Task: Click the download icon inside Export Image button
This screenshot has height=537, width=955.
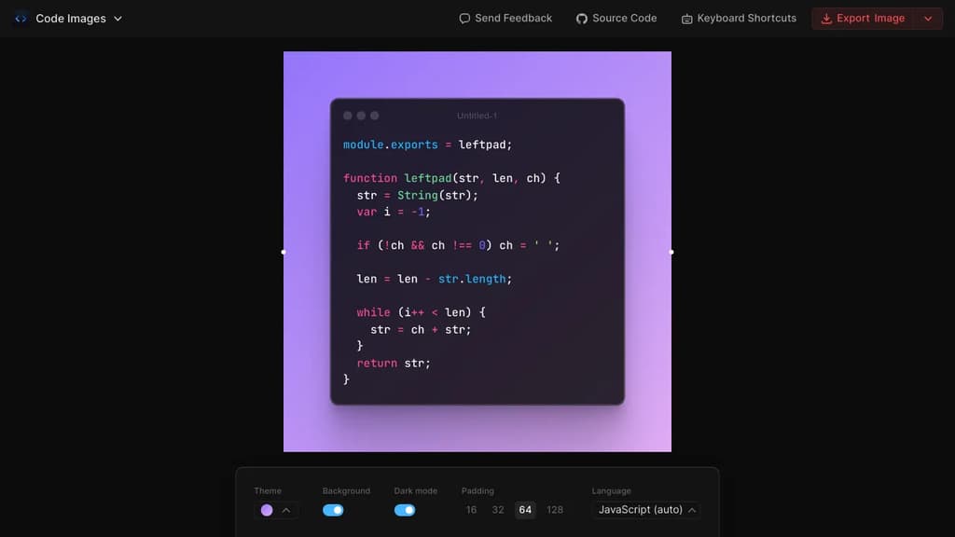Action: point(825,18)
